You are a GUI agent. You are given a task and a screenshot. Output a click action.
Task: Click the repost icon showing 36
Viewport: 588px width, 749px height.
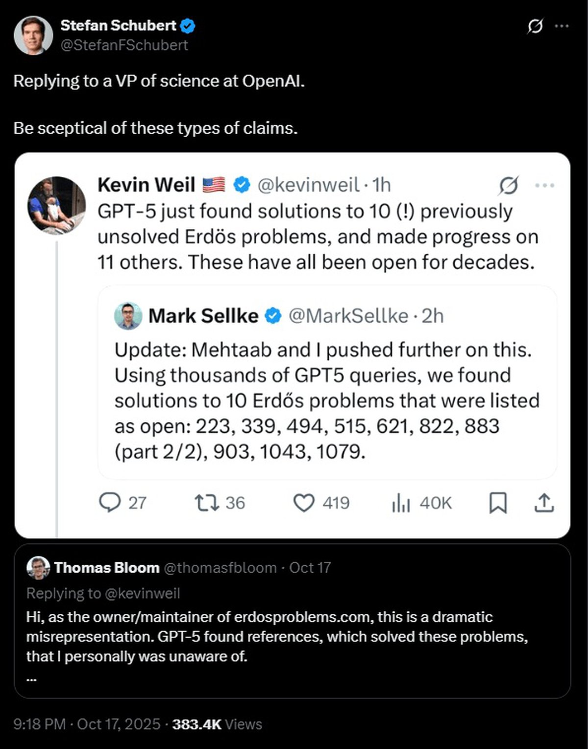[207, 503]
